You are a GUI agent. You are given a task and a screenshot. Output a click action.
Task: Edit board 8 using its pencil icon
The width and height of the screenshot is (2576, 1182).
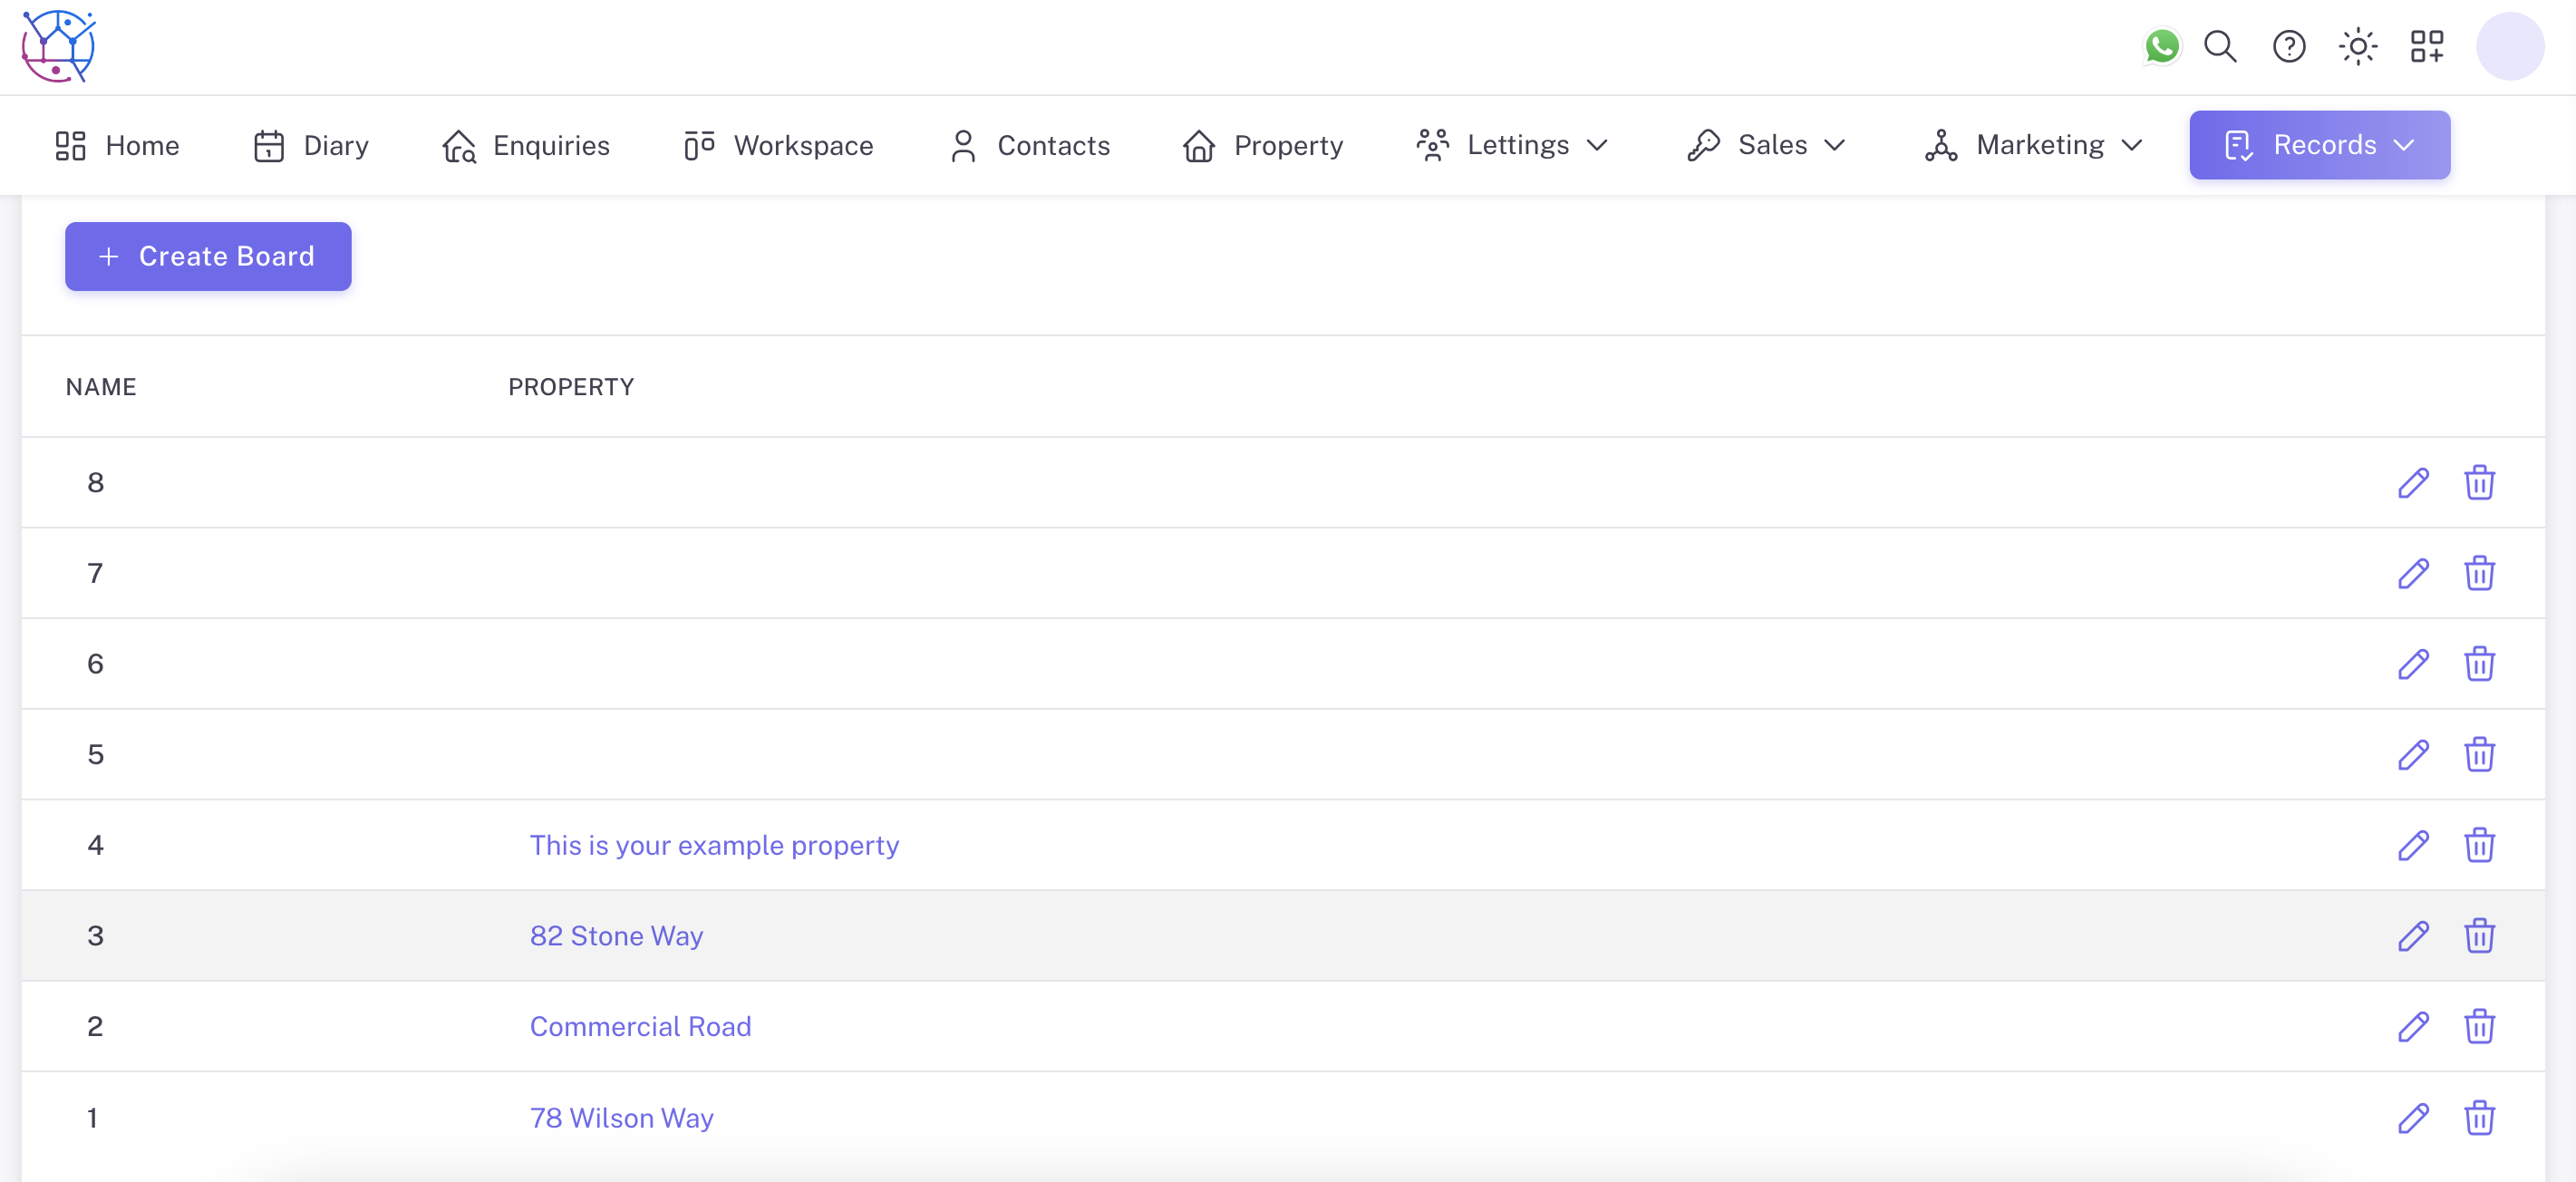point(2414,482)
